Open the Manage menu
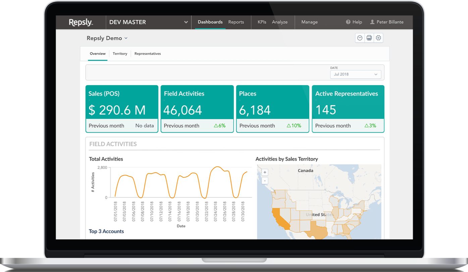The height and width of the screenshot is (272, 468). pos(309,22)
